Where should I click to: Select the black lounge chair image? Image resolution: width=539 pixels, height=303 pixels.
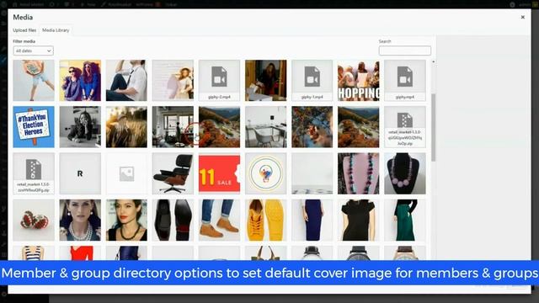(x=173, y=173)
